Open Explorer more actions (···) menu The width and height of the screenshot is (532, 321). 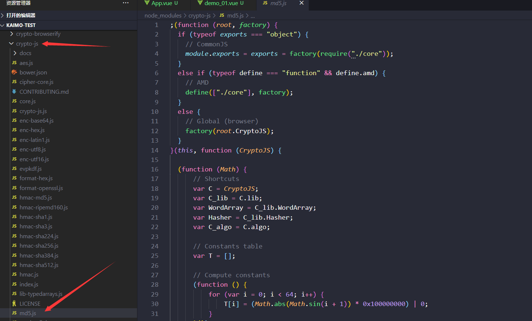pos(126,3)
